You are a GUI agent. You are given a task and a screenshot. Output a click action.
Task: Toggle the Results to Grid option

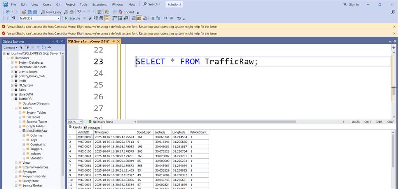[139, 18]
